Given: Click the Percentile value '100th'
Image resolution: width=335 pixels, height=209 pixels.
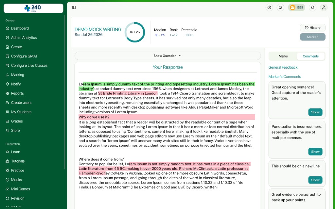Looking at the screenshot, I should tap(189, 35).
